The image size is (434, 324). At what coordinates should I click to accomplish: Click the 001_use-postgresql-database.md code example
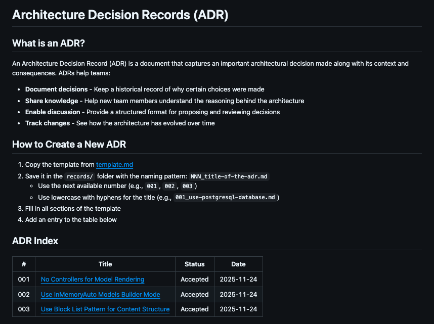[x=225, y=198]
